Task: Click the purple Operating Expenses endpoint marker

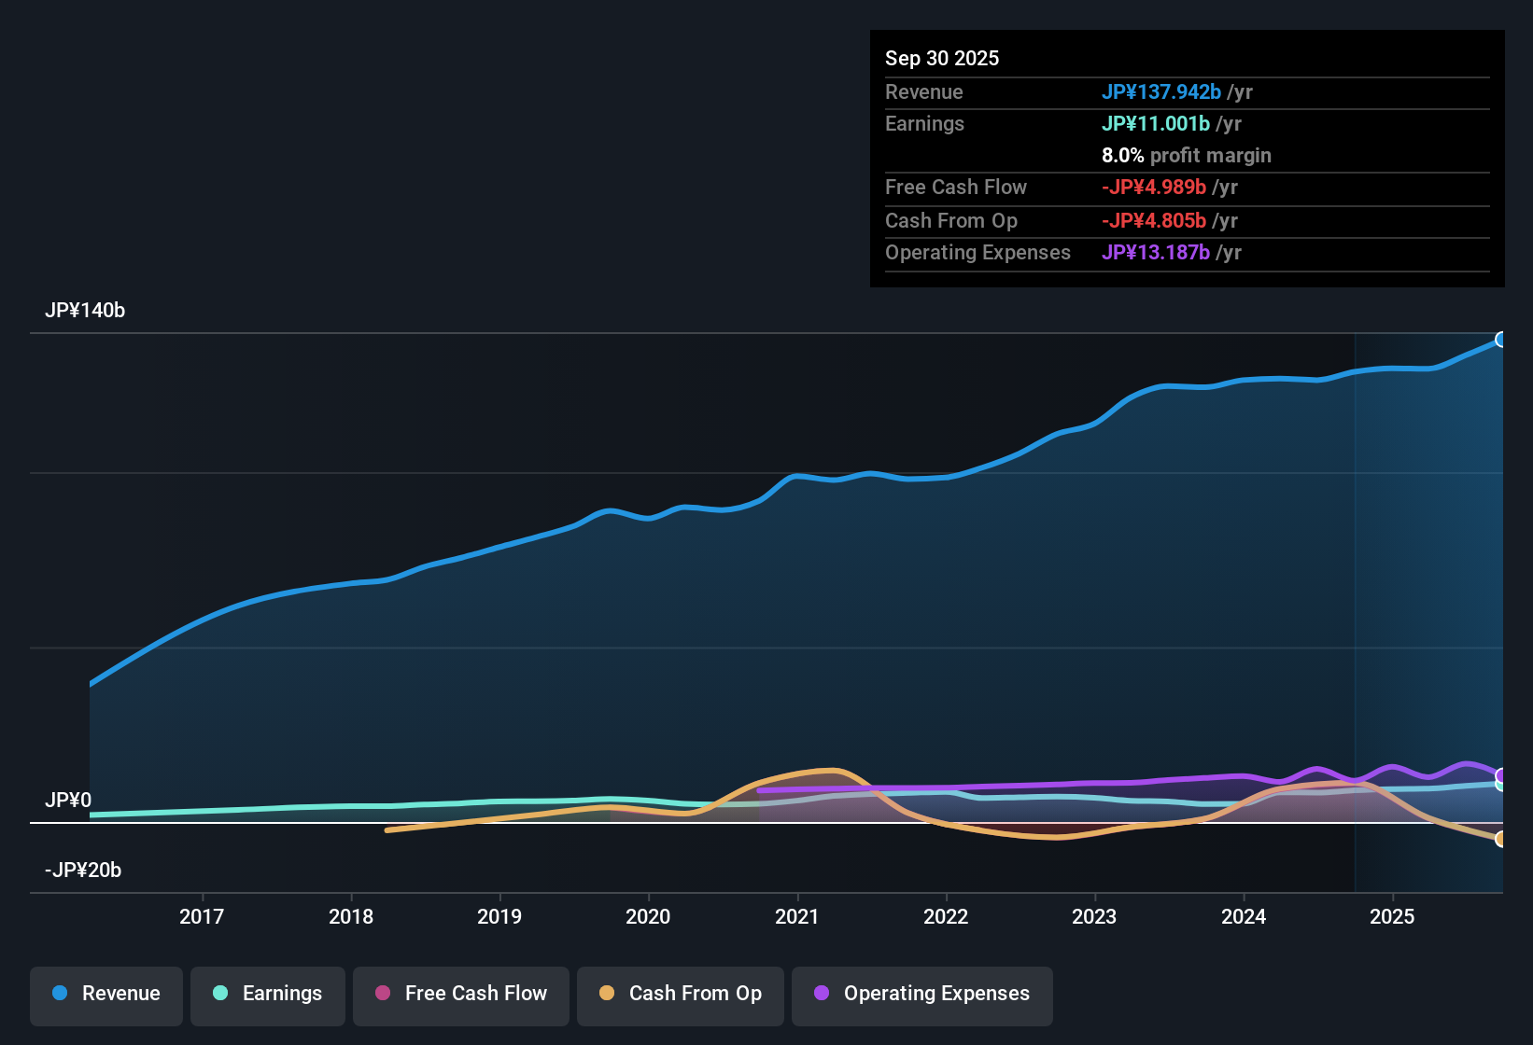Action: click(x=1502, y=774)
